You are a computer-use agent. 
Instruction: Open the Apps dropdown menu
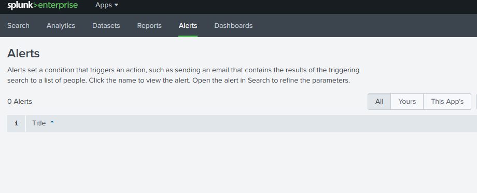click(x=107, y=5)
